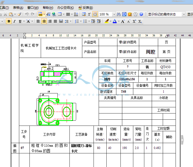Screen dimensions: 193x167
Task: Click the Insert Table grid icon
Action: tap(60, 14)
